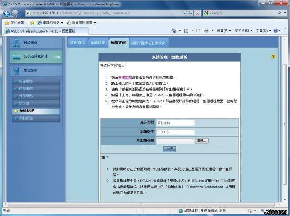The width and height of the screenshot is (290, 216).
Task: Click the scroll up arrow of page scrollbar
Action: tap(285, 39)
